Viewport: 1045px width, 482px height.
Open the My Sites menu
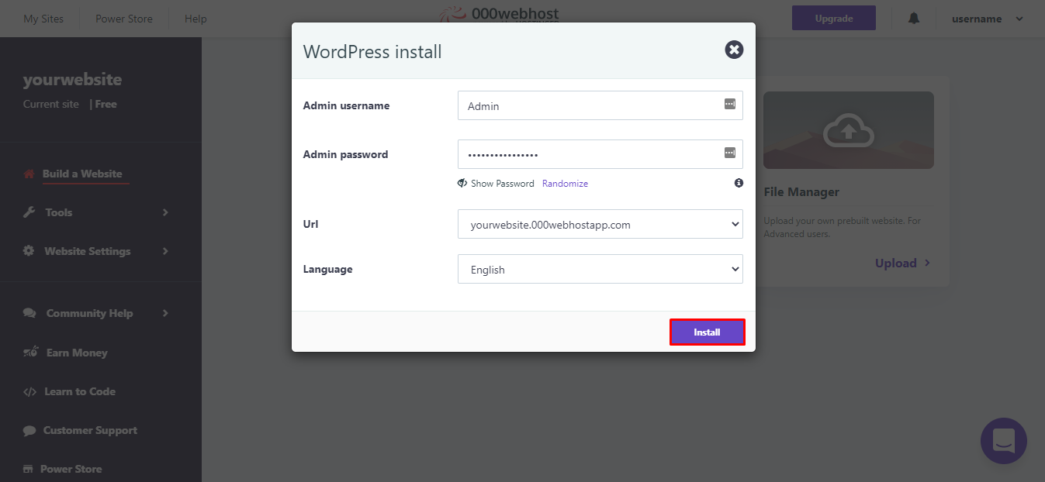[43, 18]
